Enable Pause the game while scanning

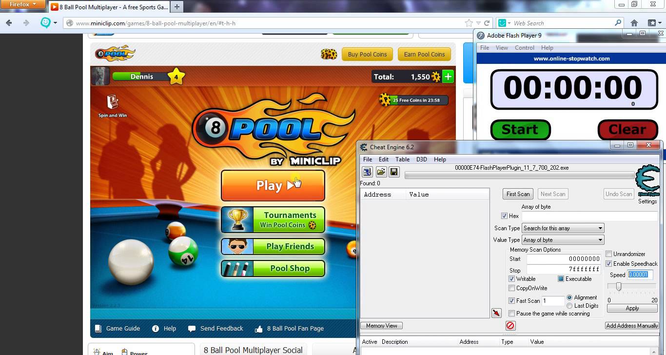coord(511,314)
